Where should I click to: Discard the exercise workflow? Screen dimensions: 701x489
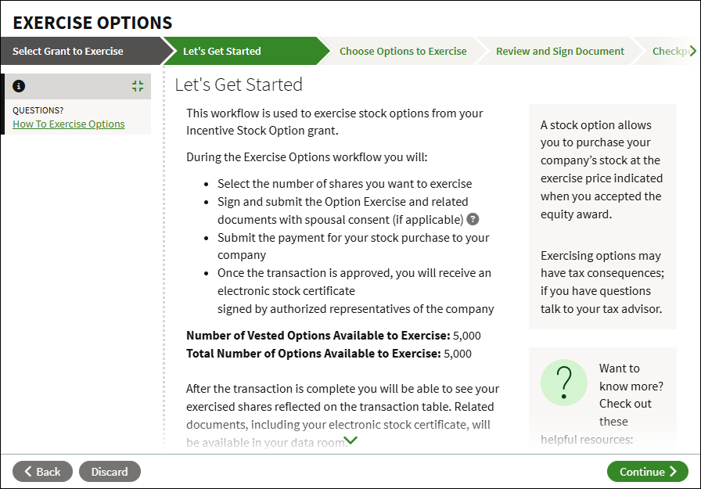[110, 472]
